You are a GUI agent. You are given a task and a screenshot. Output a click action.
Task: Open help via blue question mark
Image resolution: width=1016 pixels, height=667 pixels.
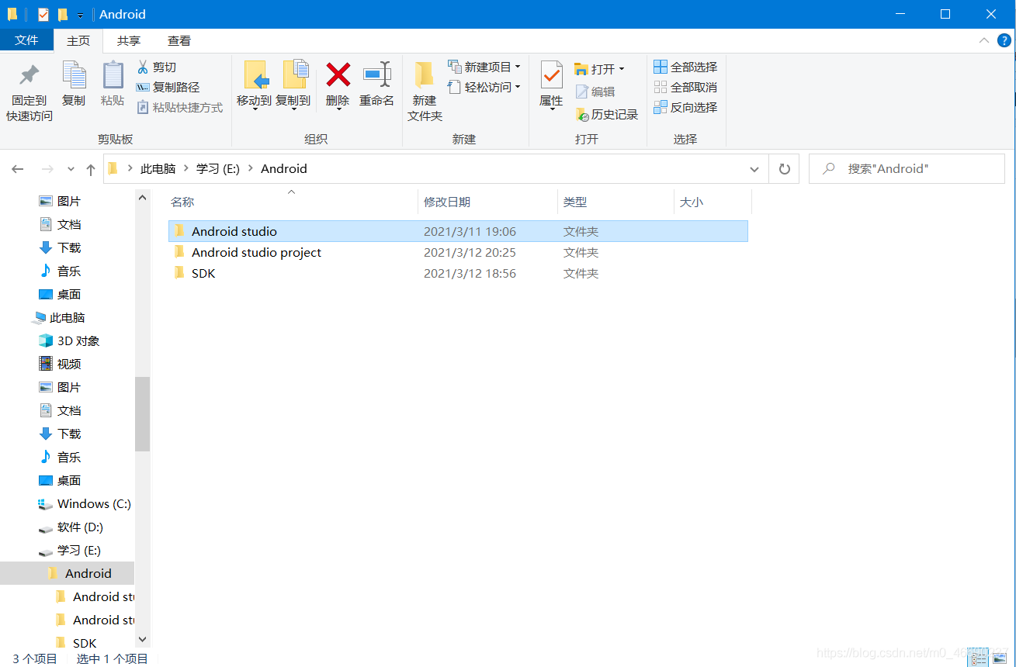[x=1004, y=41]
